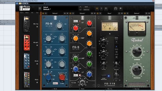Click the favorites star icon

(120, 8)
